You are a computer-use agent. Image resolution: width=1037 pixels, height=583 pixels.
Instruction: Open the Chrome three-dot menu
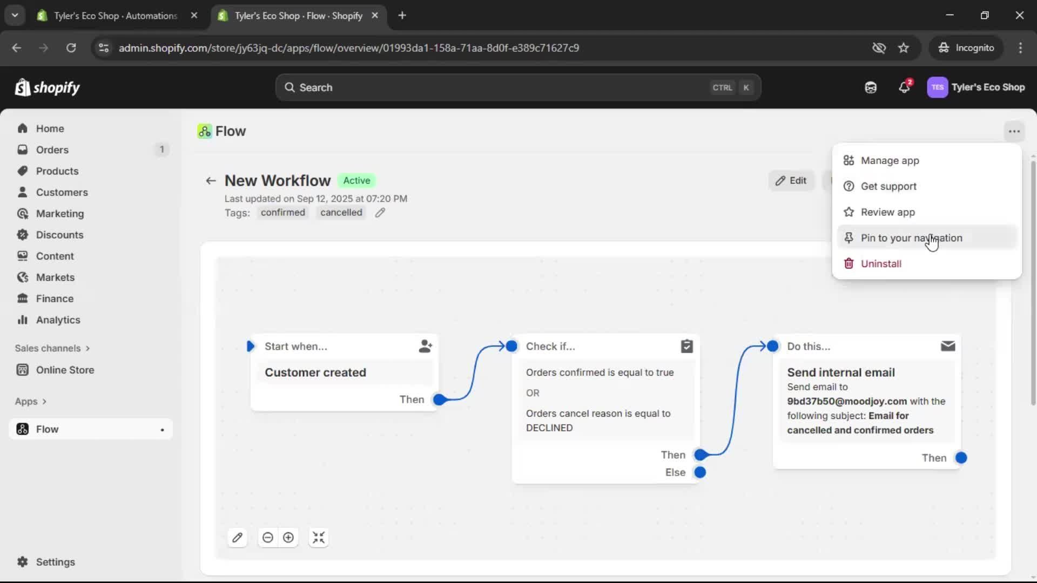click(x=1020, y=48)
